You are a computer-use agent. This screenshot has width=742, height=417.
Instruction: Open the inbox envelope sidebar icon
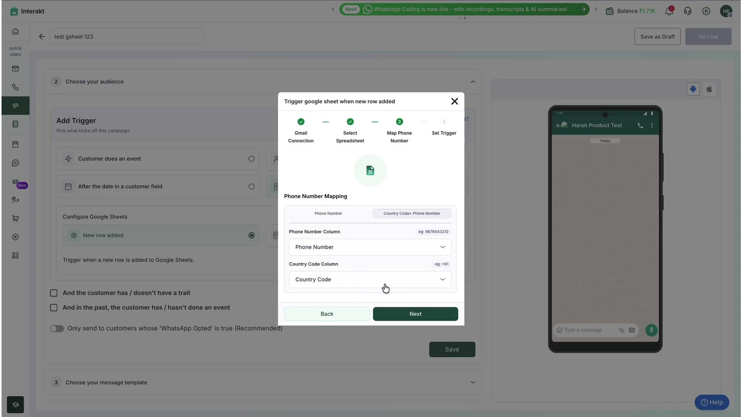(15, 69)
